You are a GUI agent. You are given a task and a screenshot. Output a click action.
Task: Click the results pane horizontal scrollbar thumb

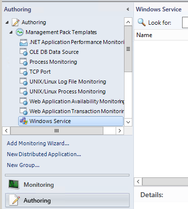click(x=165, y=182)
